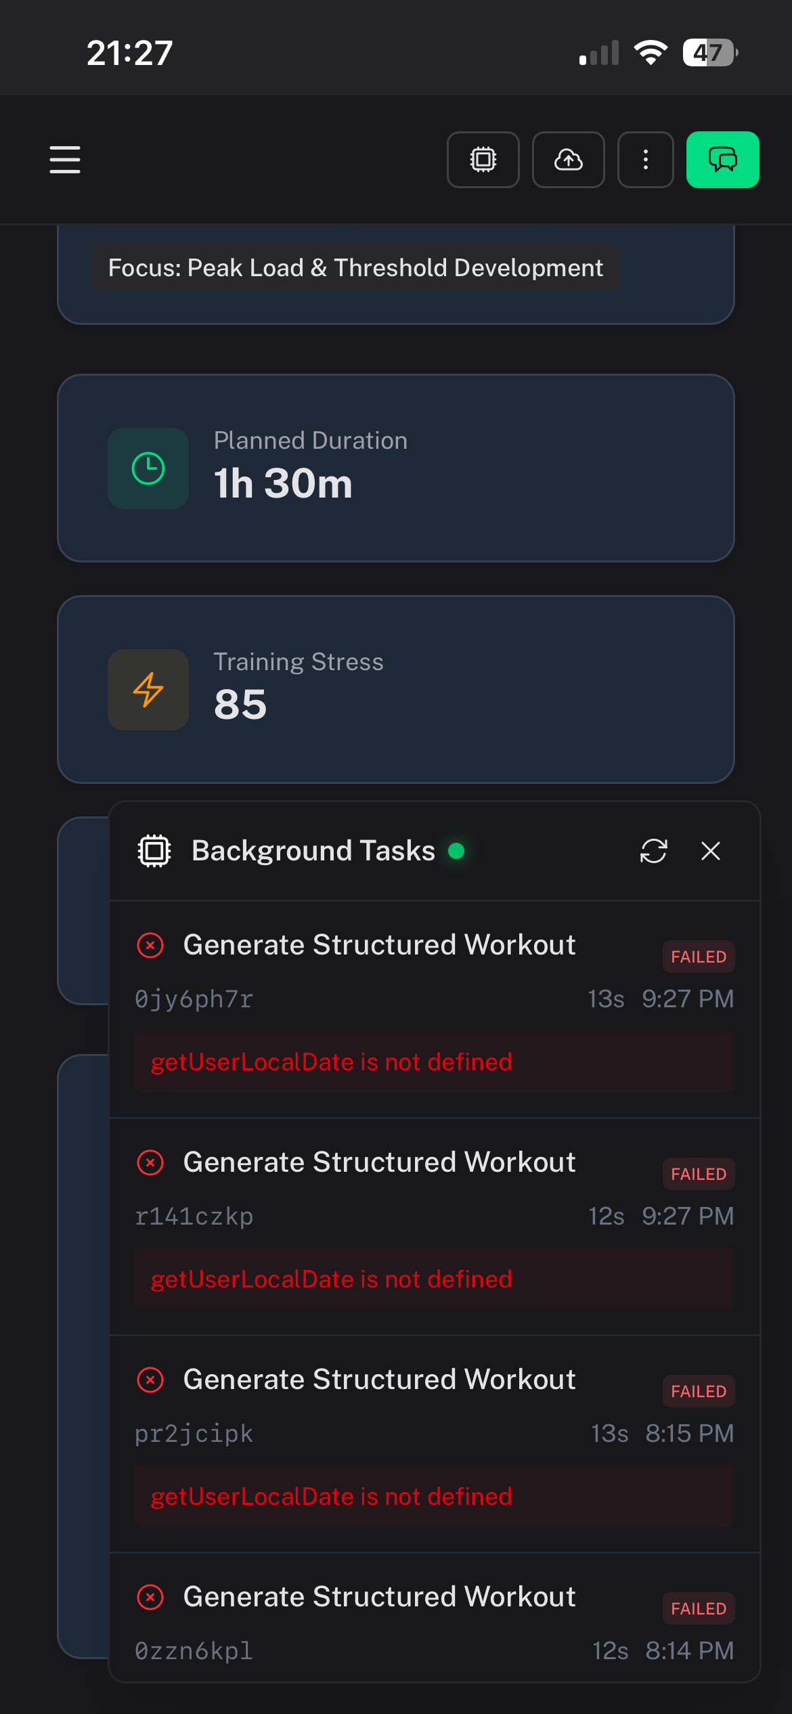
Task: Tap the 8:14 PM task 0zzn6kpl
Action: click(x=379, y=1625)
